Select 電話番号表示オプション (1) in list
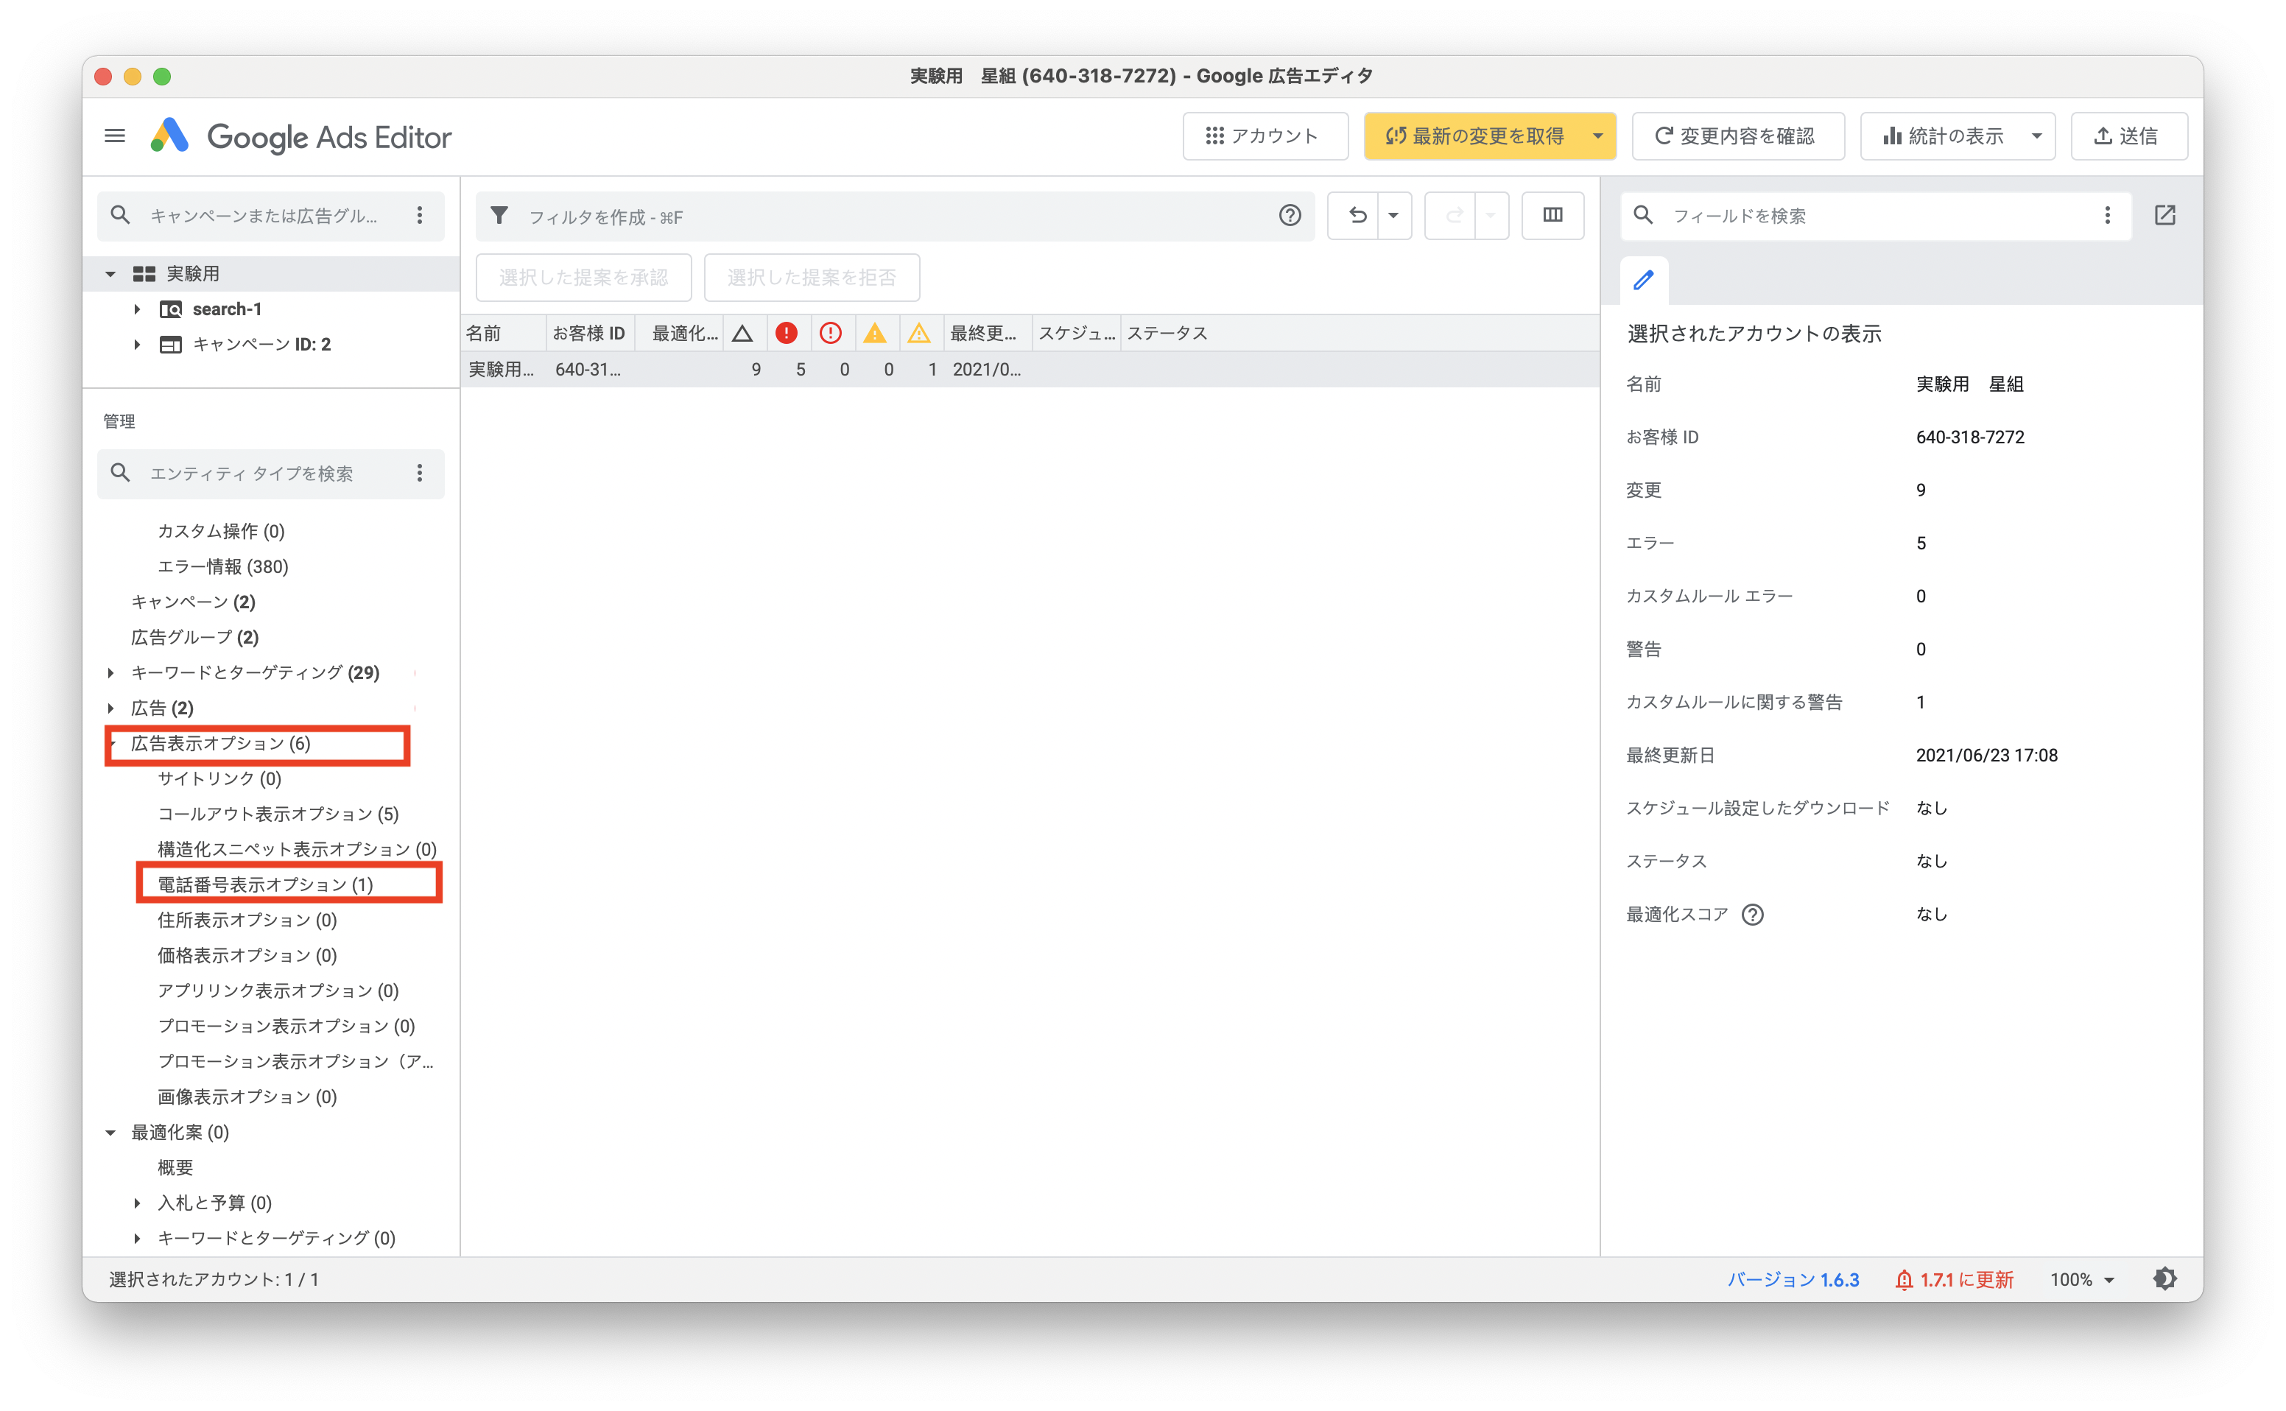This screenshot has height=1411, width=2286. [265, 884]
